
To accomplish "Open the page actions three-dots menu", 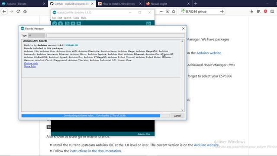I will [x=161, y=12].
